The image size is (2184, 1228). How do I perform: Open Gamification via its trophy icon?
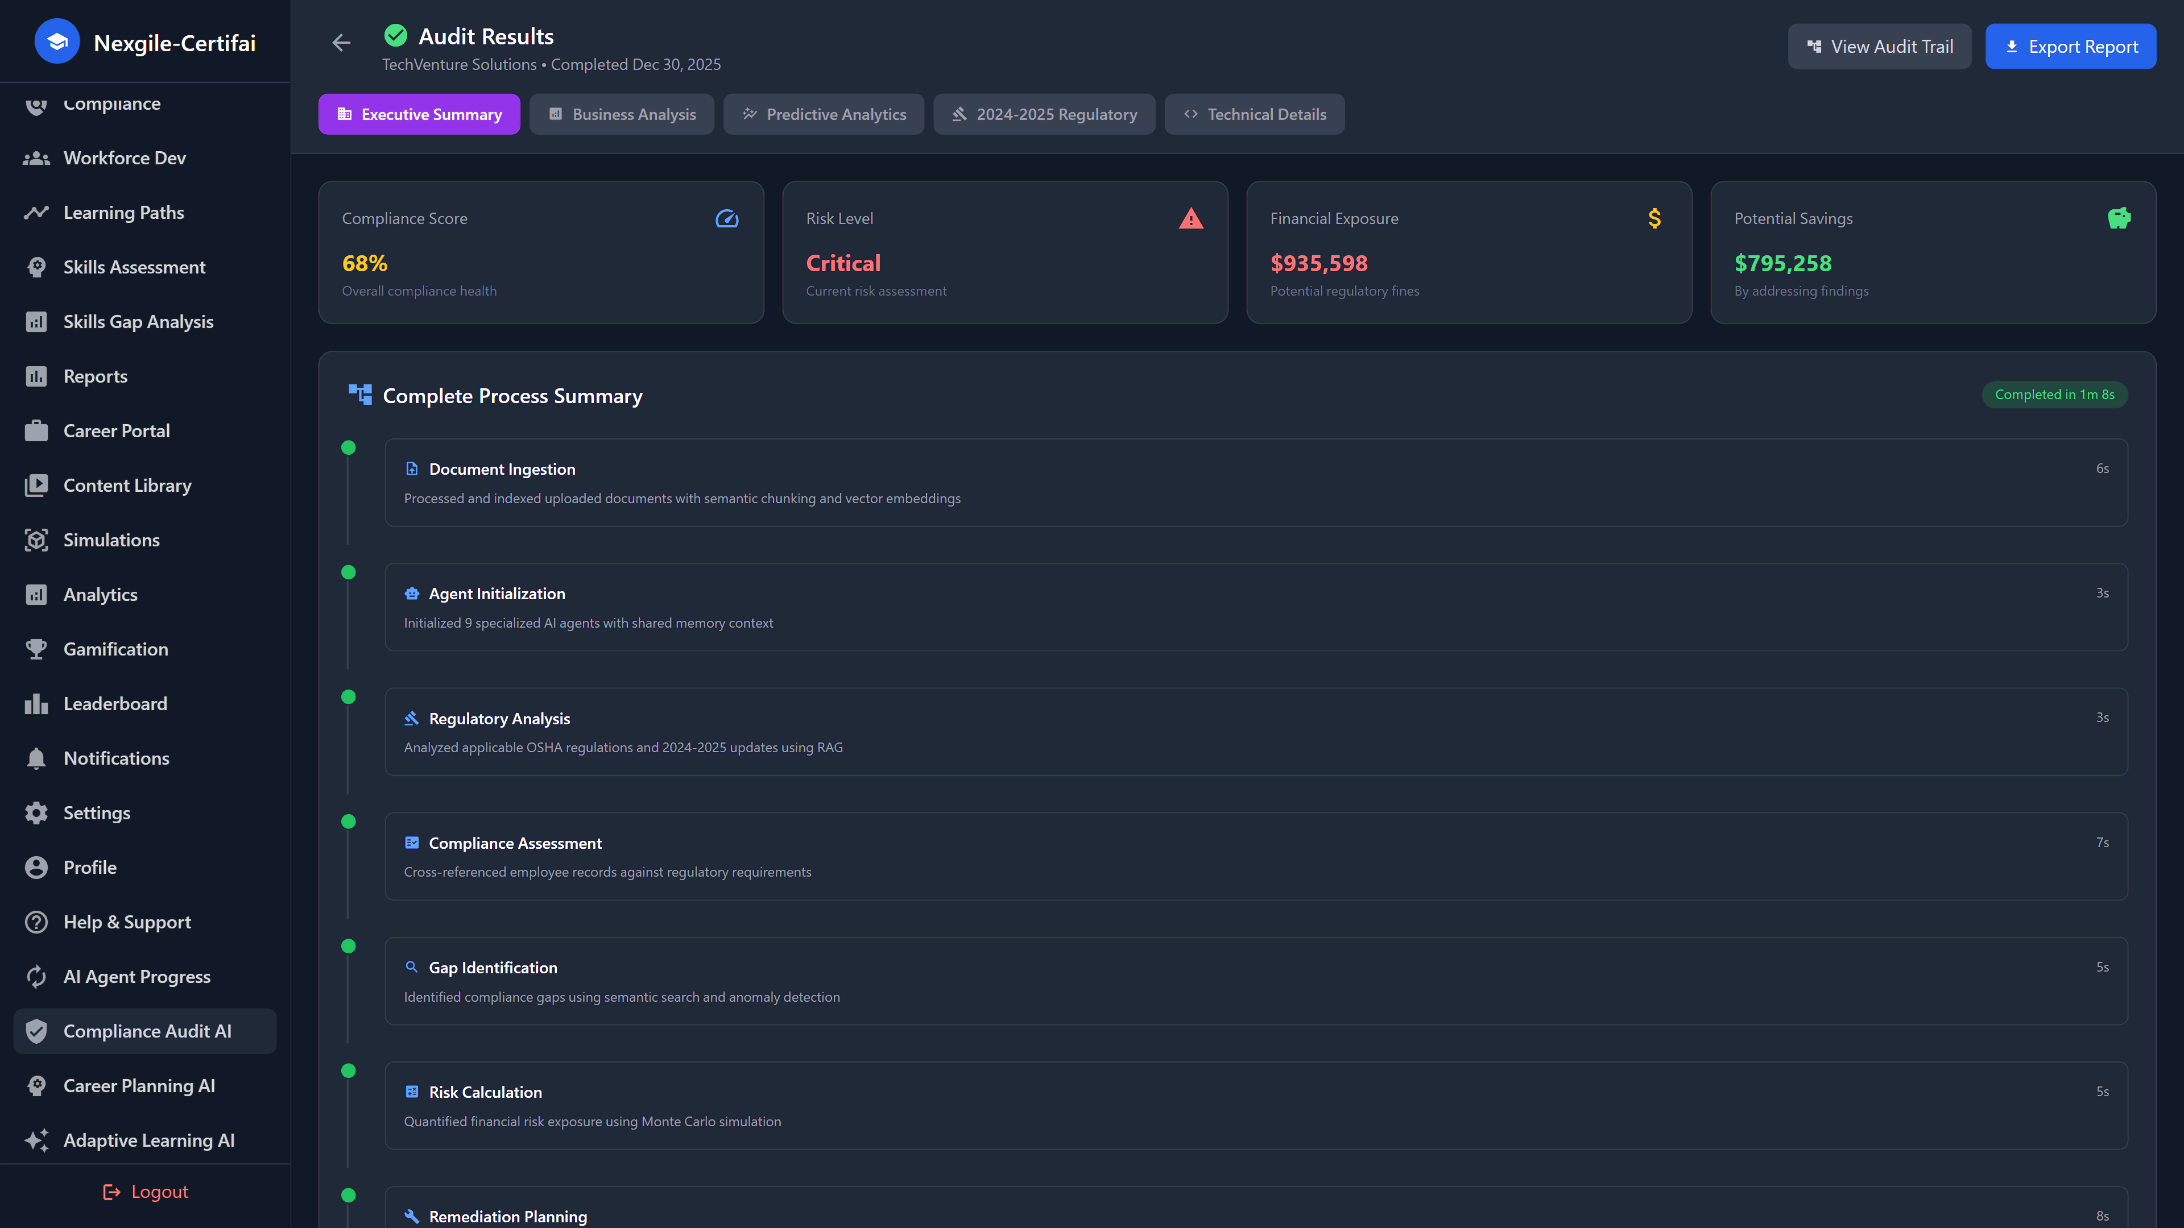pos(36,649)
